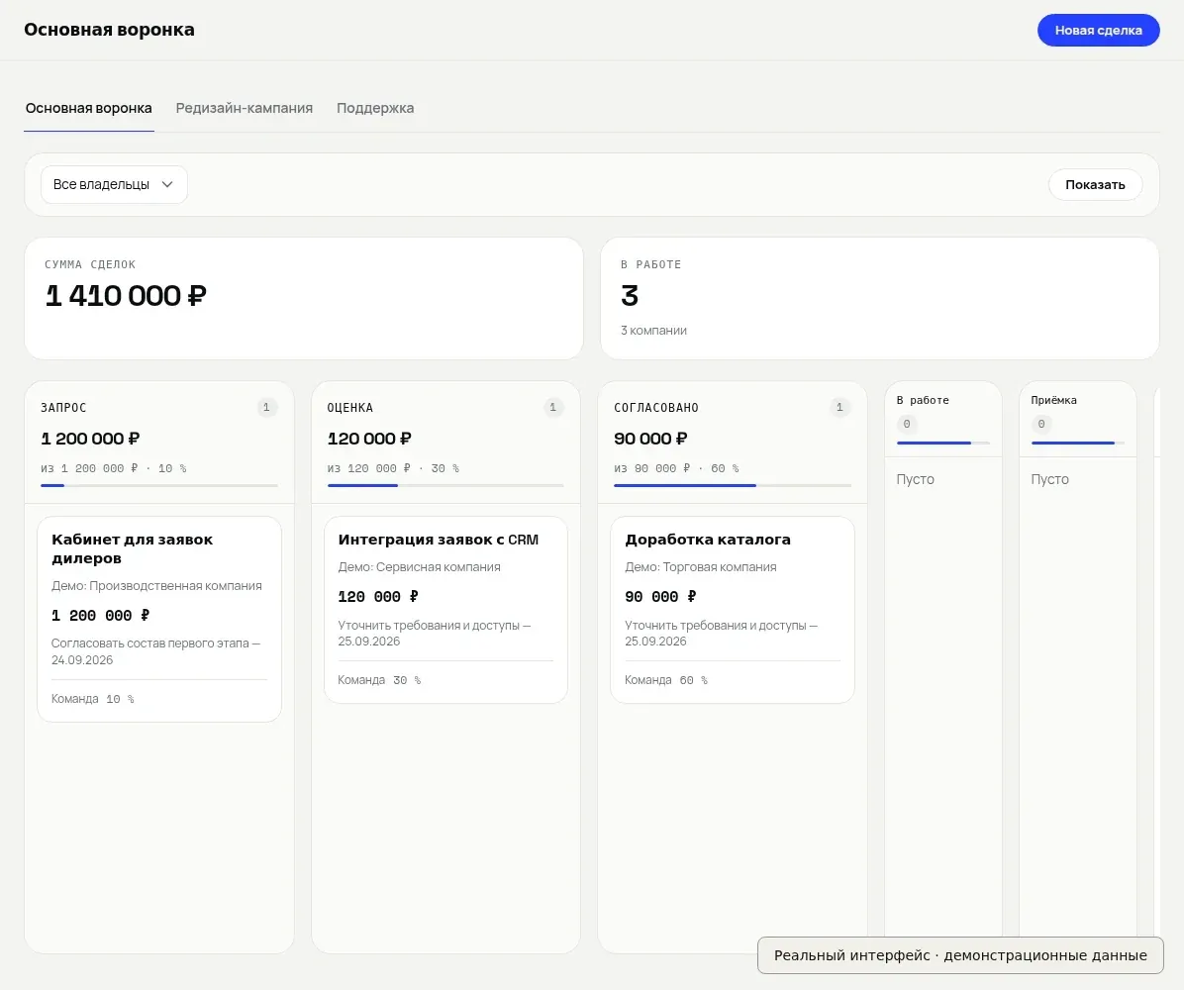Click the В работе column progress bar

click(x=943, y=443)
